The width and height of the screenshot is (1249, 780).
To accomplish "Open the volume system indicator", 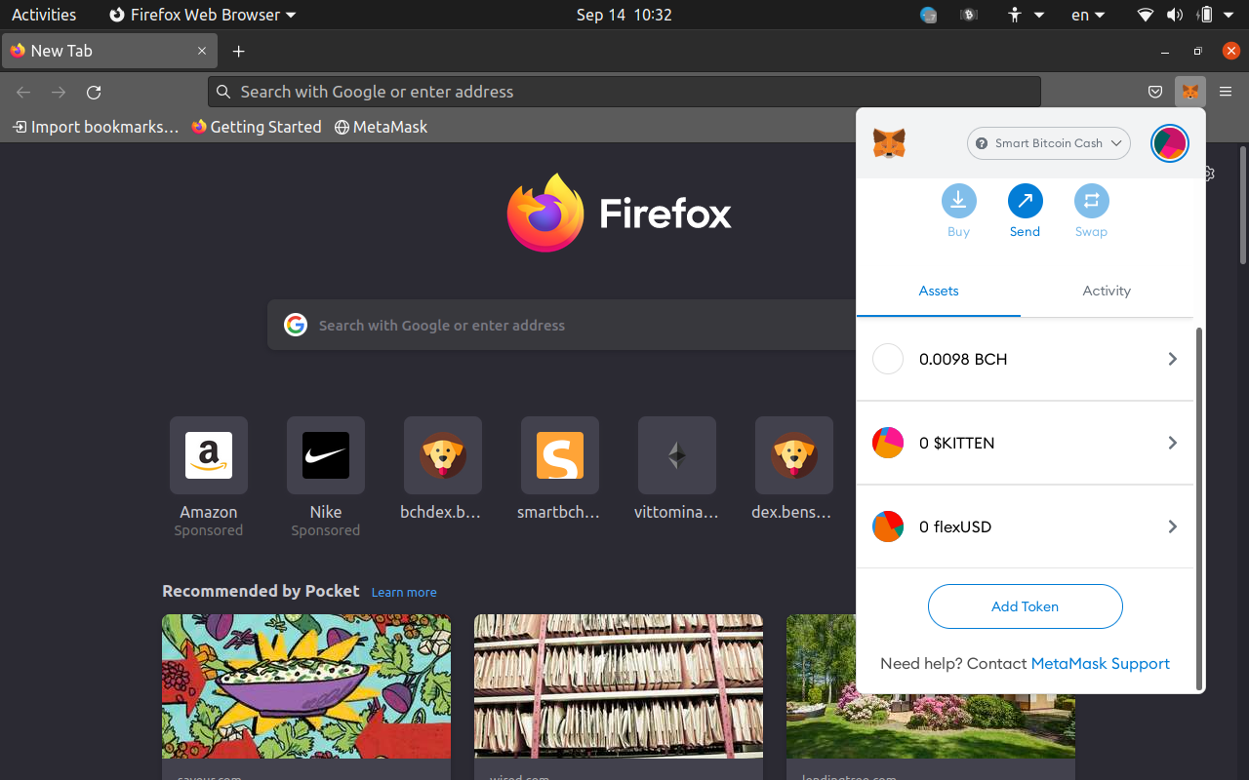I will tap(1175, 15).
